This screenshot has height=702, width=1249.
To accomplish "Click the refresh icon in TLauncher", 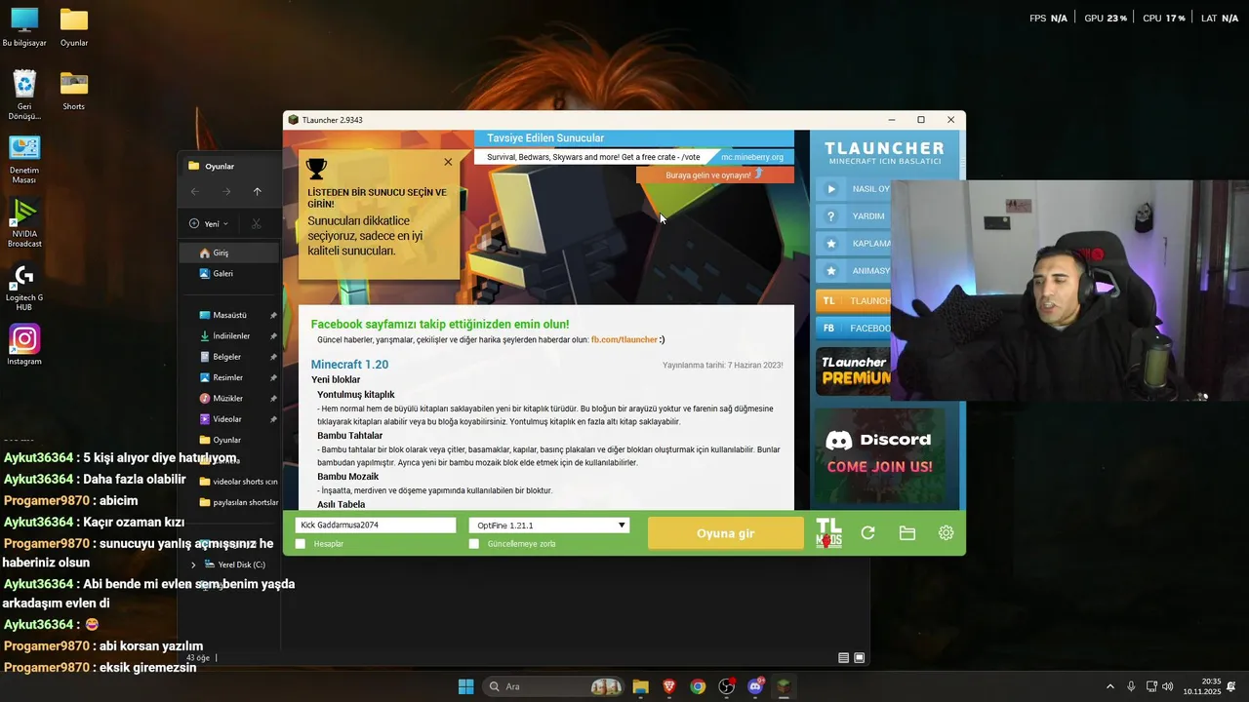I will point(867,533).
